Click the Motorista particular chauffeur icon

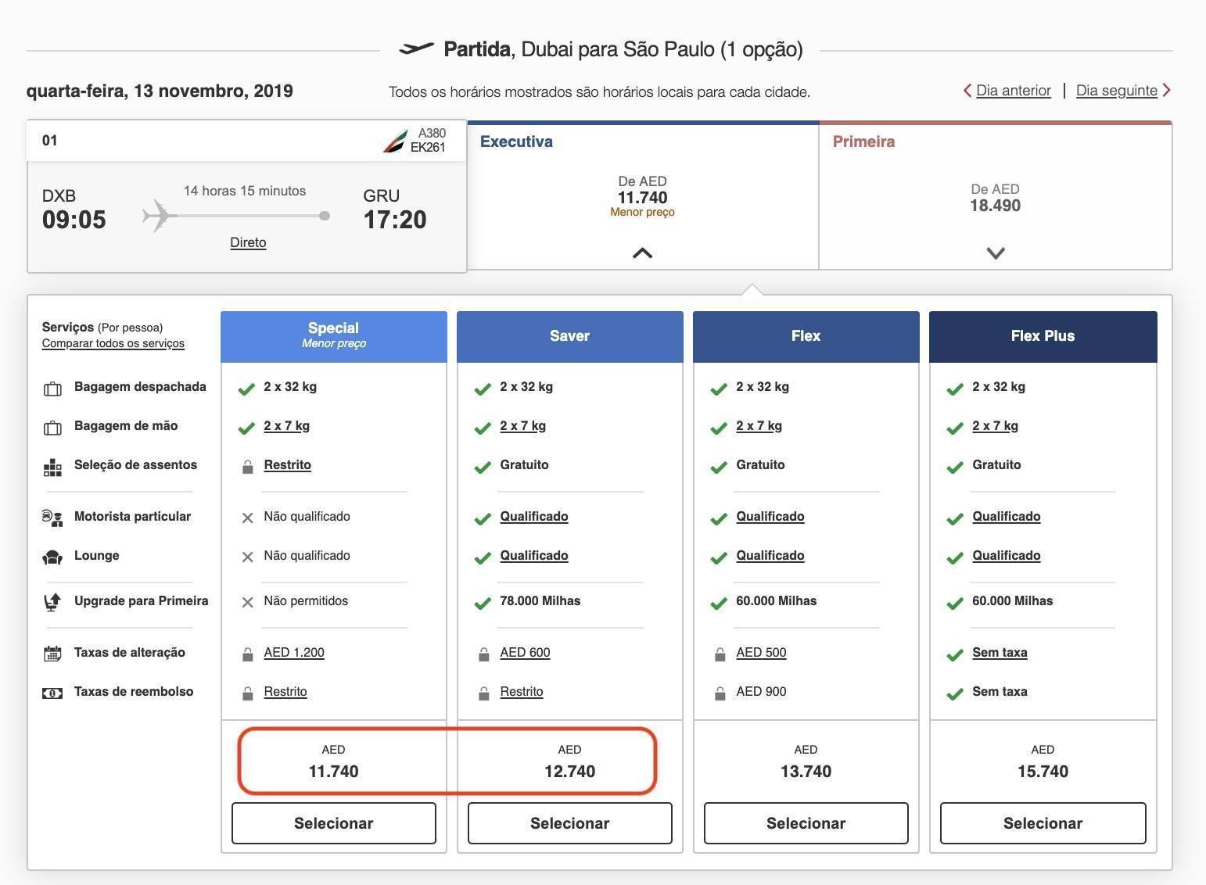52,518
